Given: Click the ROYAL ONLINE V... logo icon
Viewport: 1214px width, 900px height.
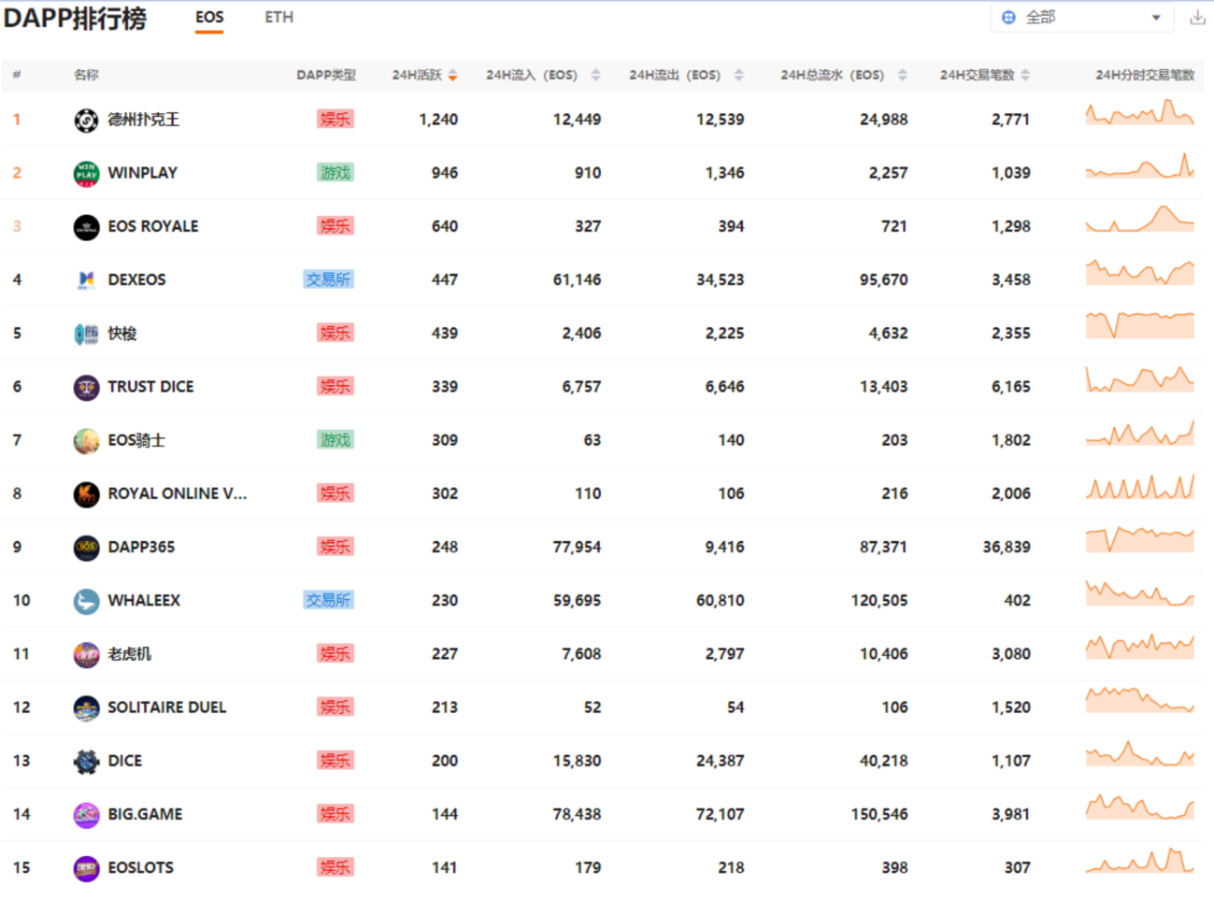Looking at the screenshot, I should 86,493.
